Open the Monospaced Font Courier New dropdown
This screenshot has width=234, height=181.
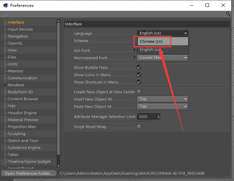tap(163, 58)
